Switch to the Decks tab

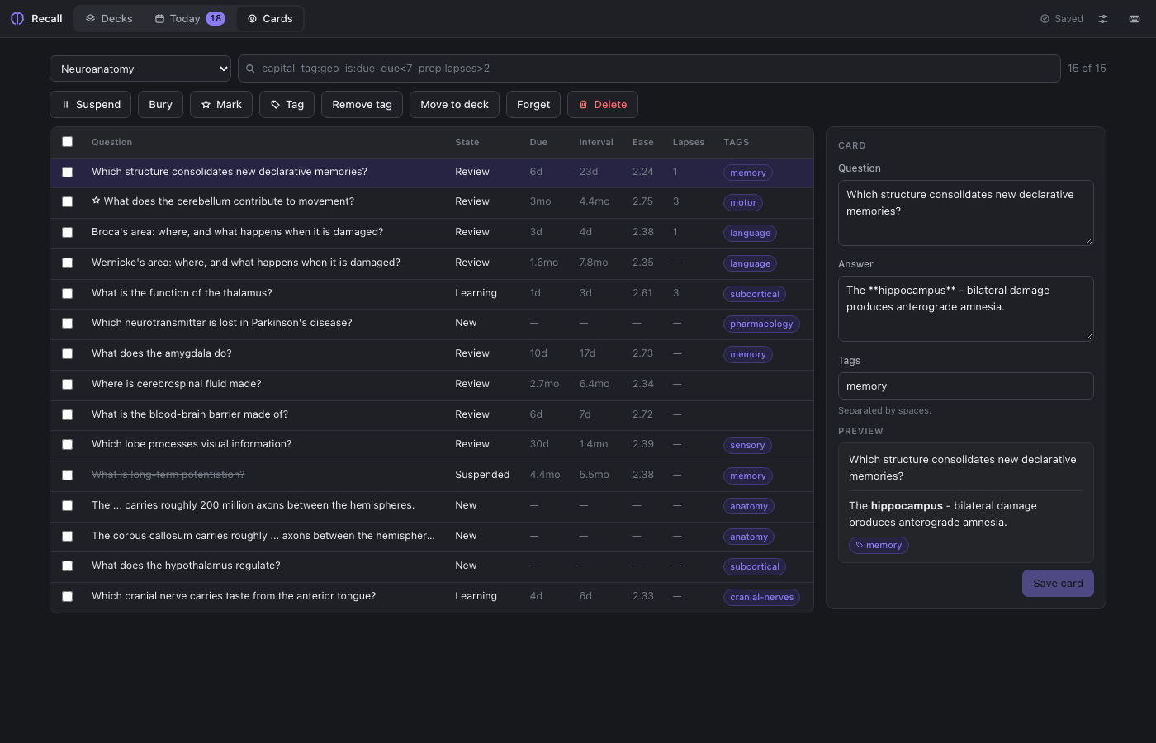109,18
